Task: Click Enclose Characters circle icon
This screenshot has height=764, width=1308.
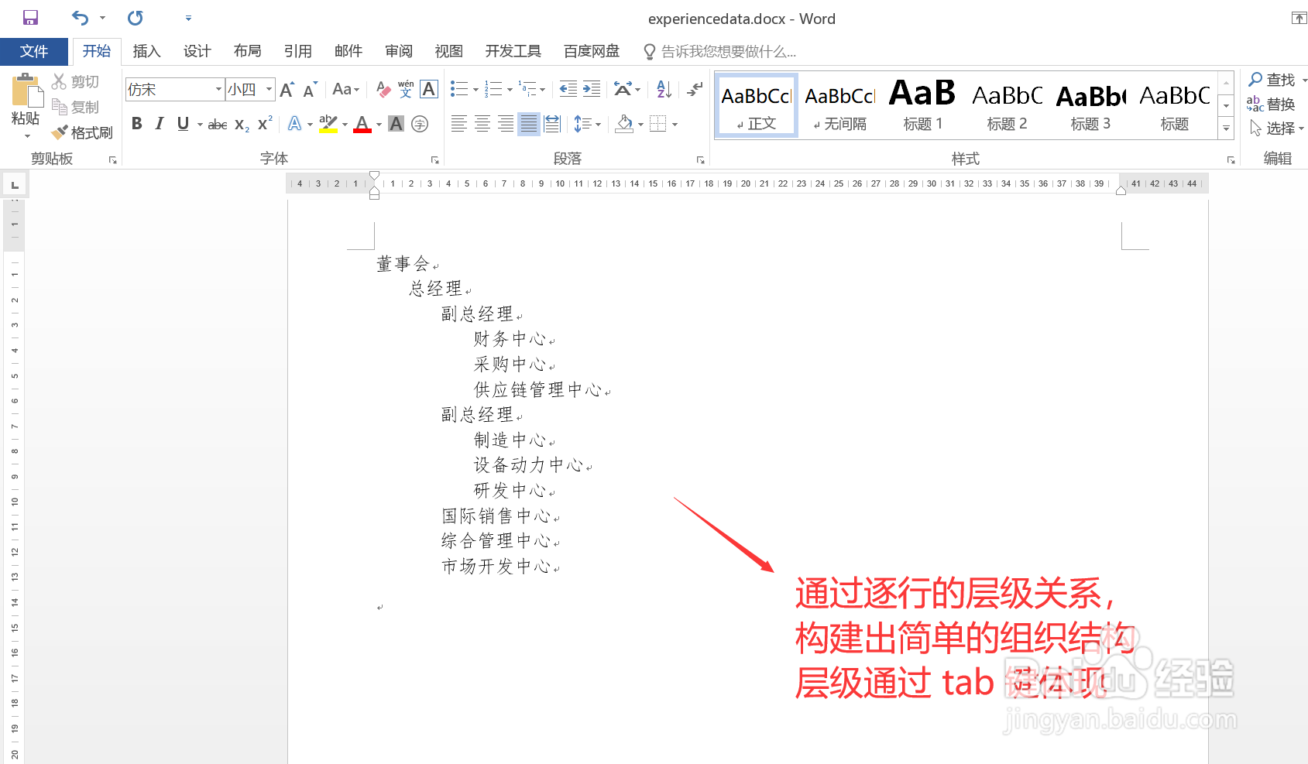Action: 420,124
